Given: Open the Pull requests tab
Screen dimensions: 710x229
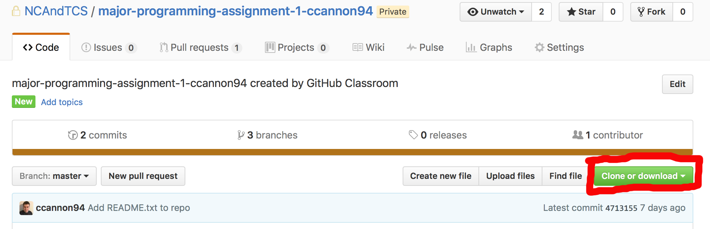Looking at the screenshot, I should (x=200, y=47).
